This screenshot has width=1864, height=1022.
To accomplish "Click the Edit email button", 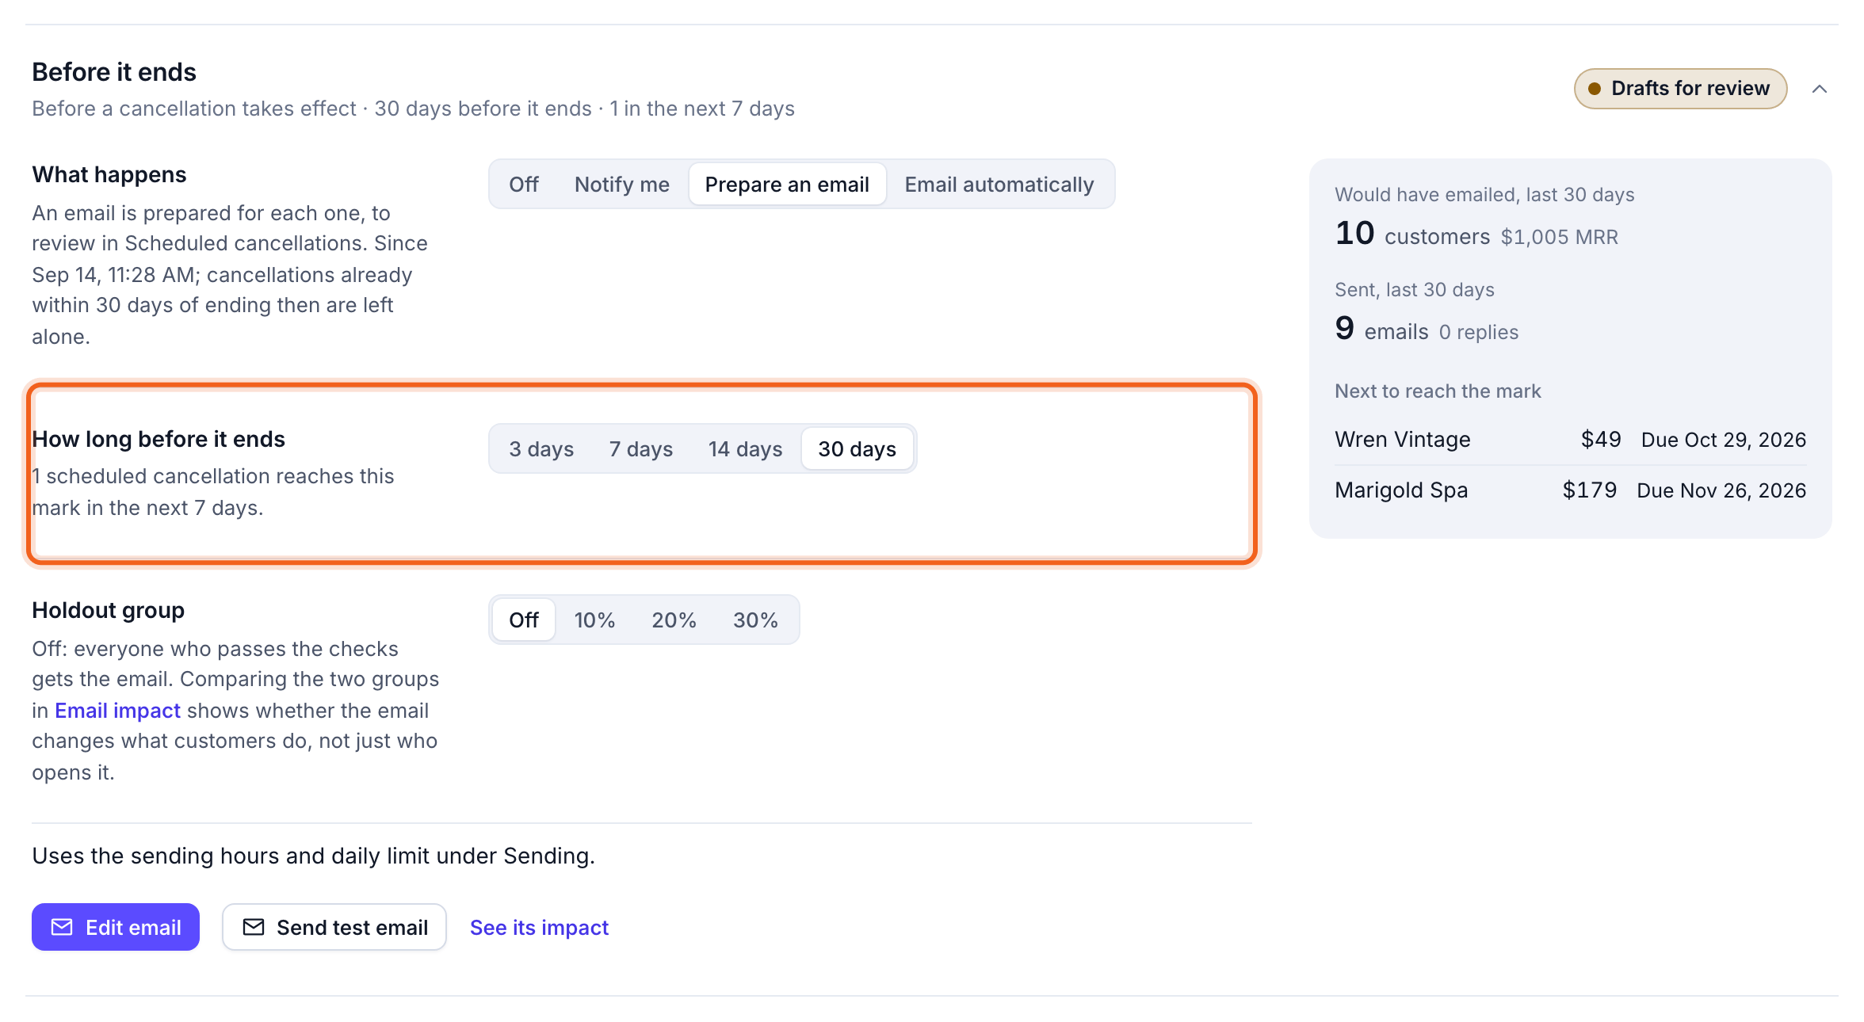I will coord(116,927).
